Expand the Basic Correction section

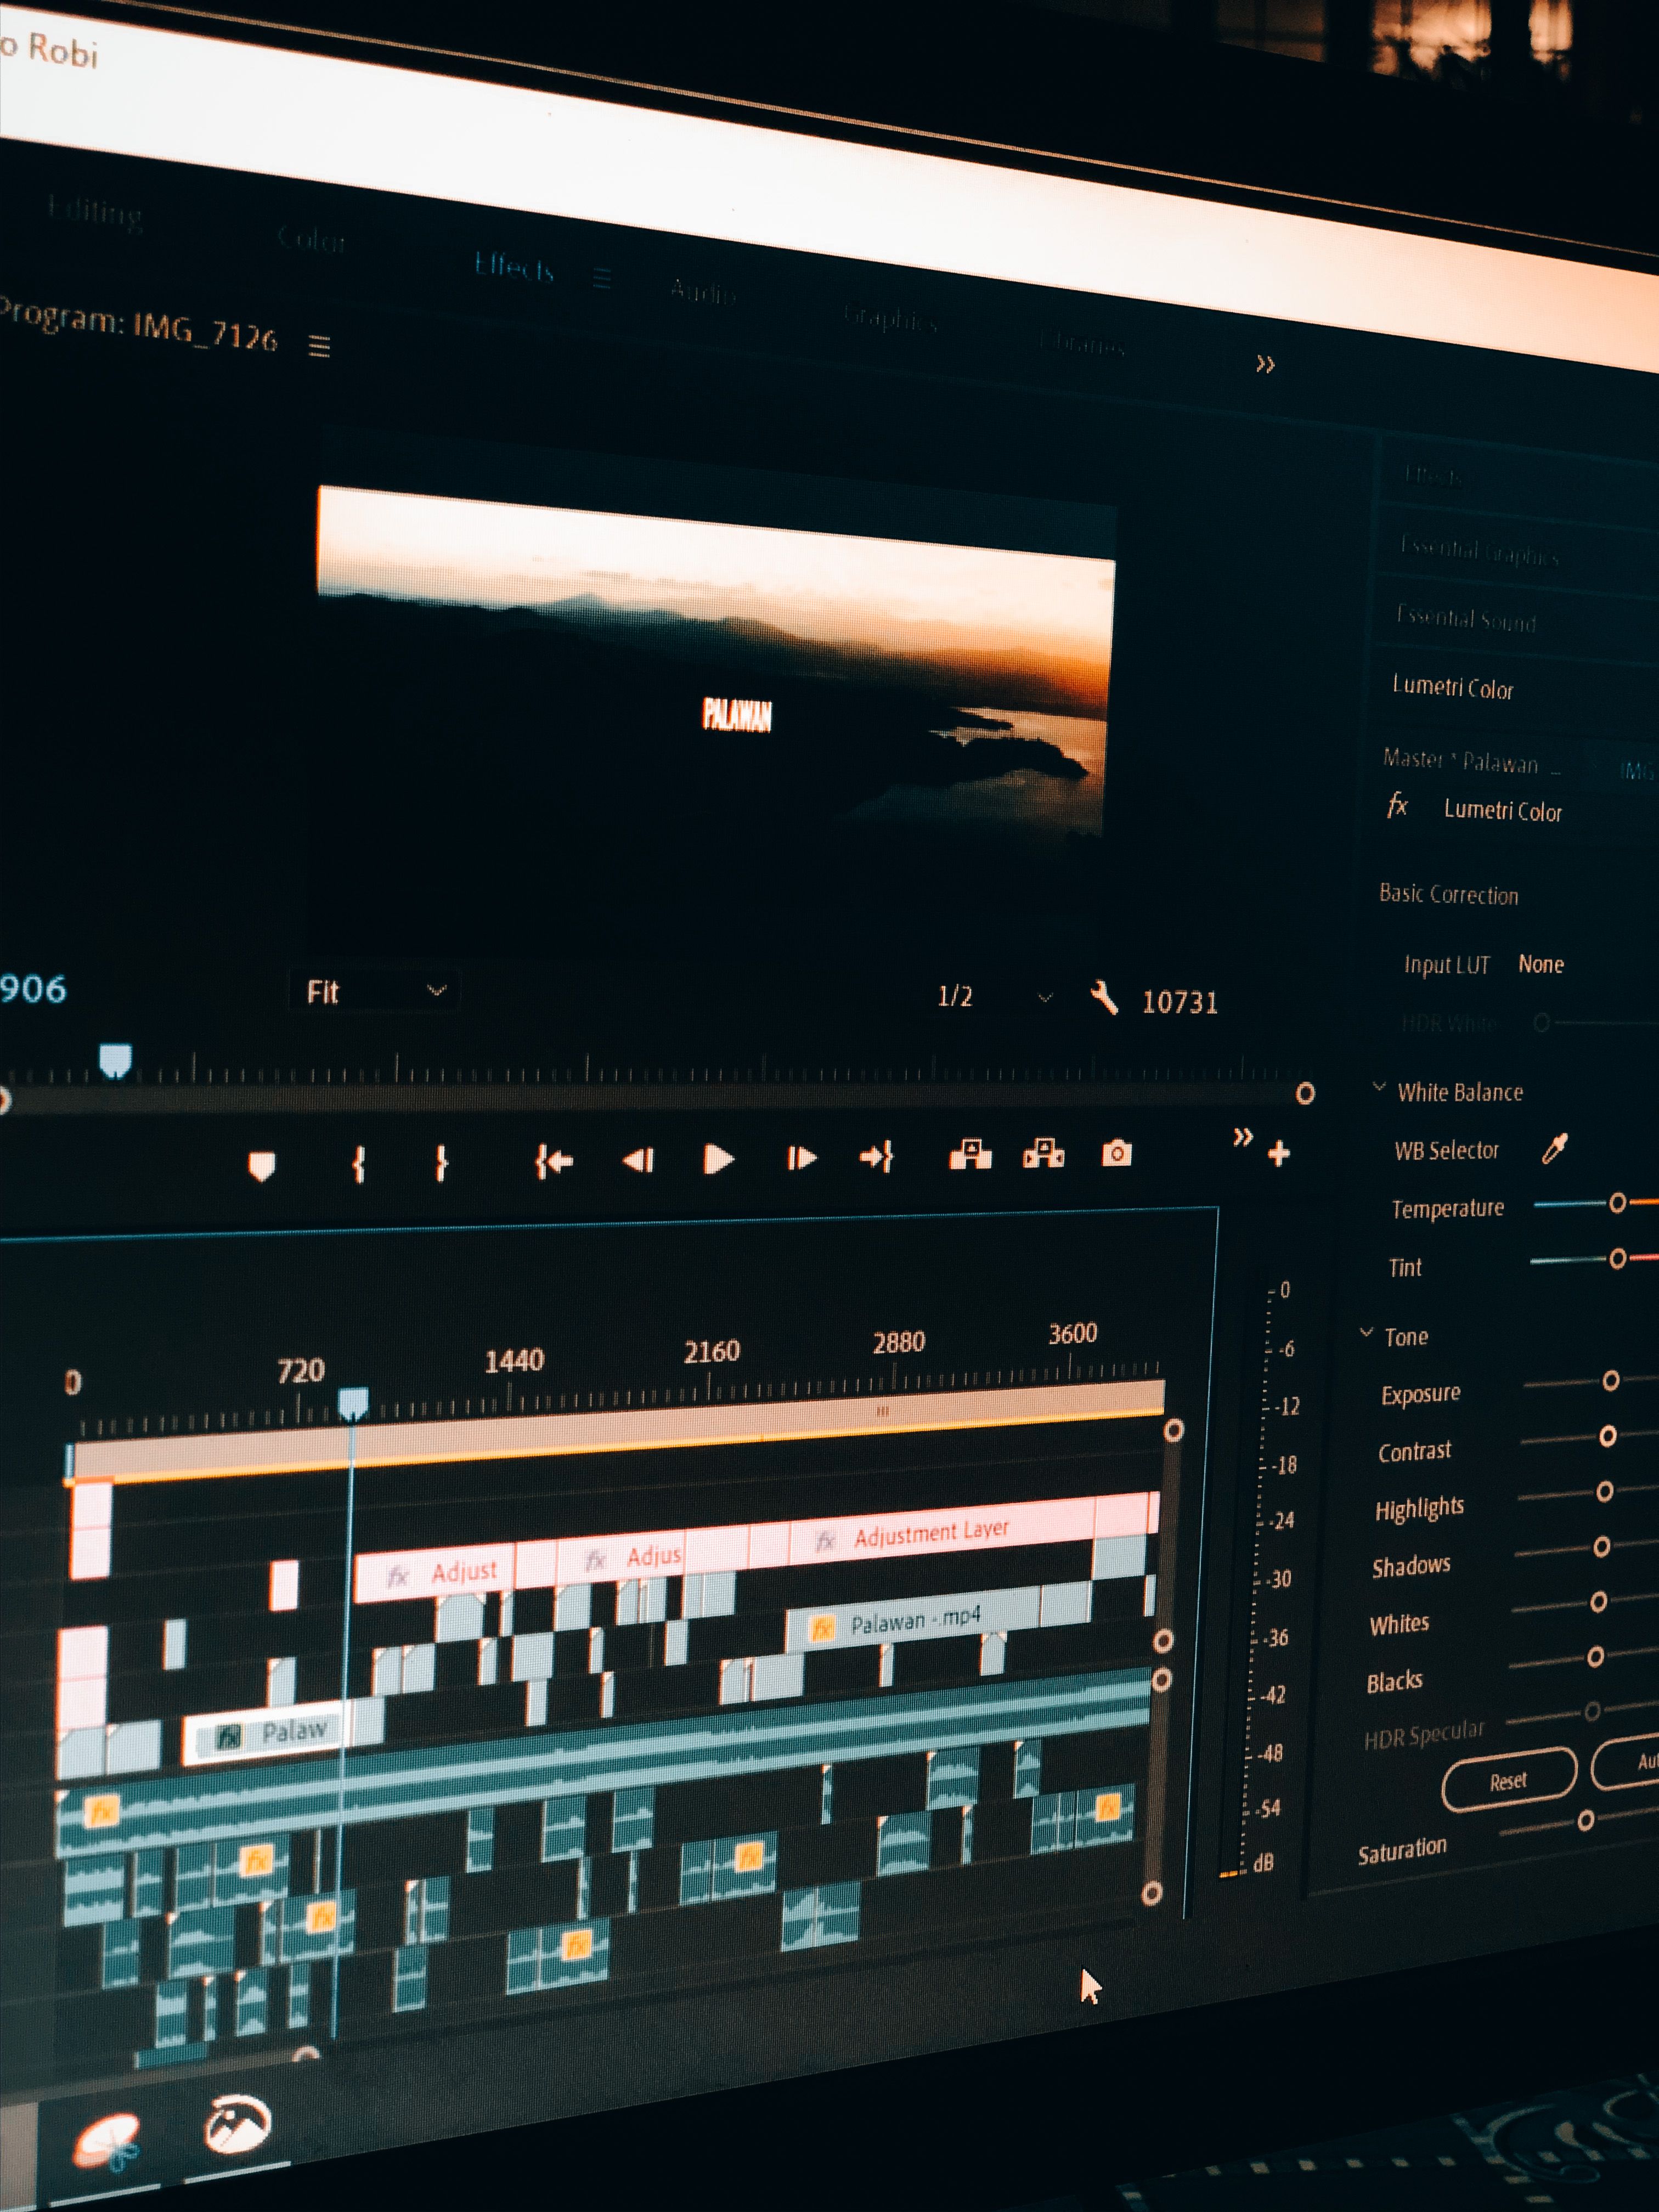pos(1448,894)
